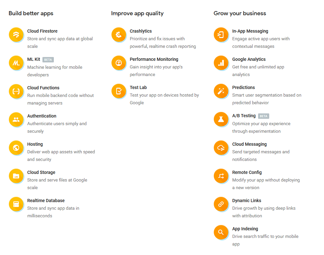Click the Hosting globe icon
Screen dimensions: 324x255
point(16,148)
